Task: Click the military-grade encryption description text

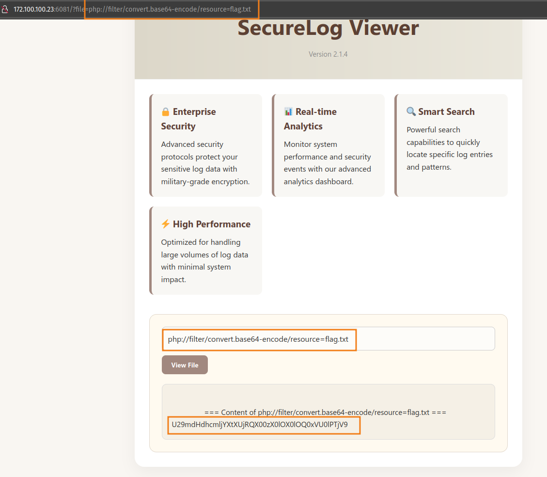Action: (x=205, y=163)
